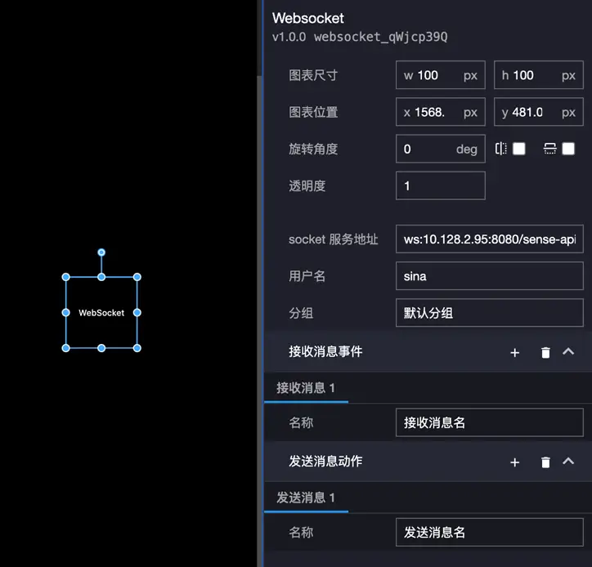Click the 透明度 opacity input
This screenshot has width=592, height=567.
pyautogui.click(x=440, y=185)
